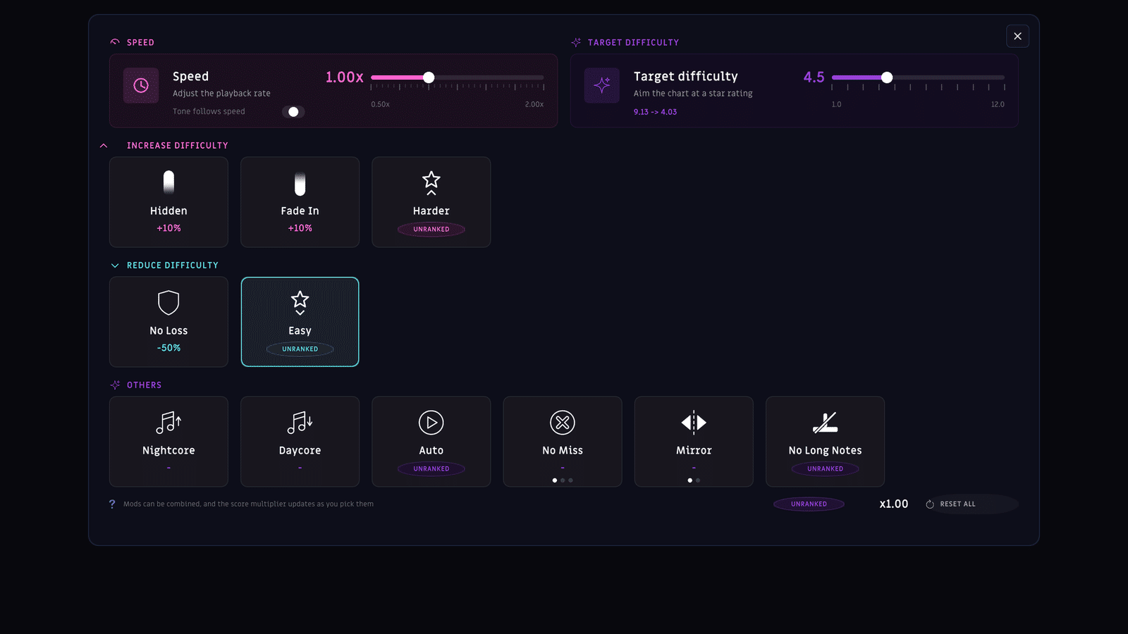Enable the Hidden mod
Screen dimensions: 1128x634
pyautogui.click(x=168, y=202)
